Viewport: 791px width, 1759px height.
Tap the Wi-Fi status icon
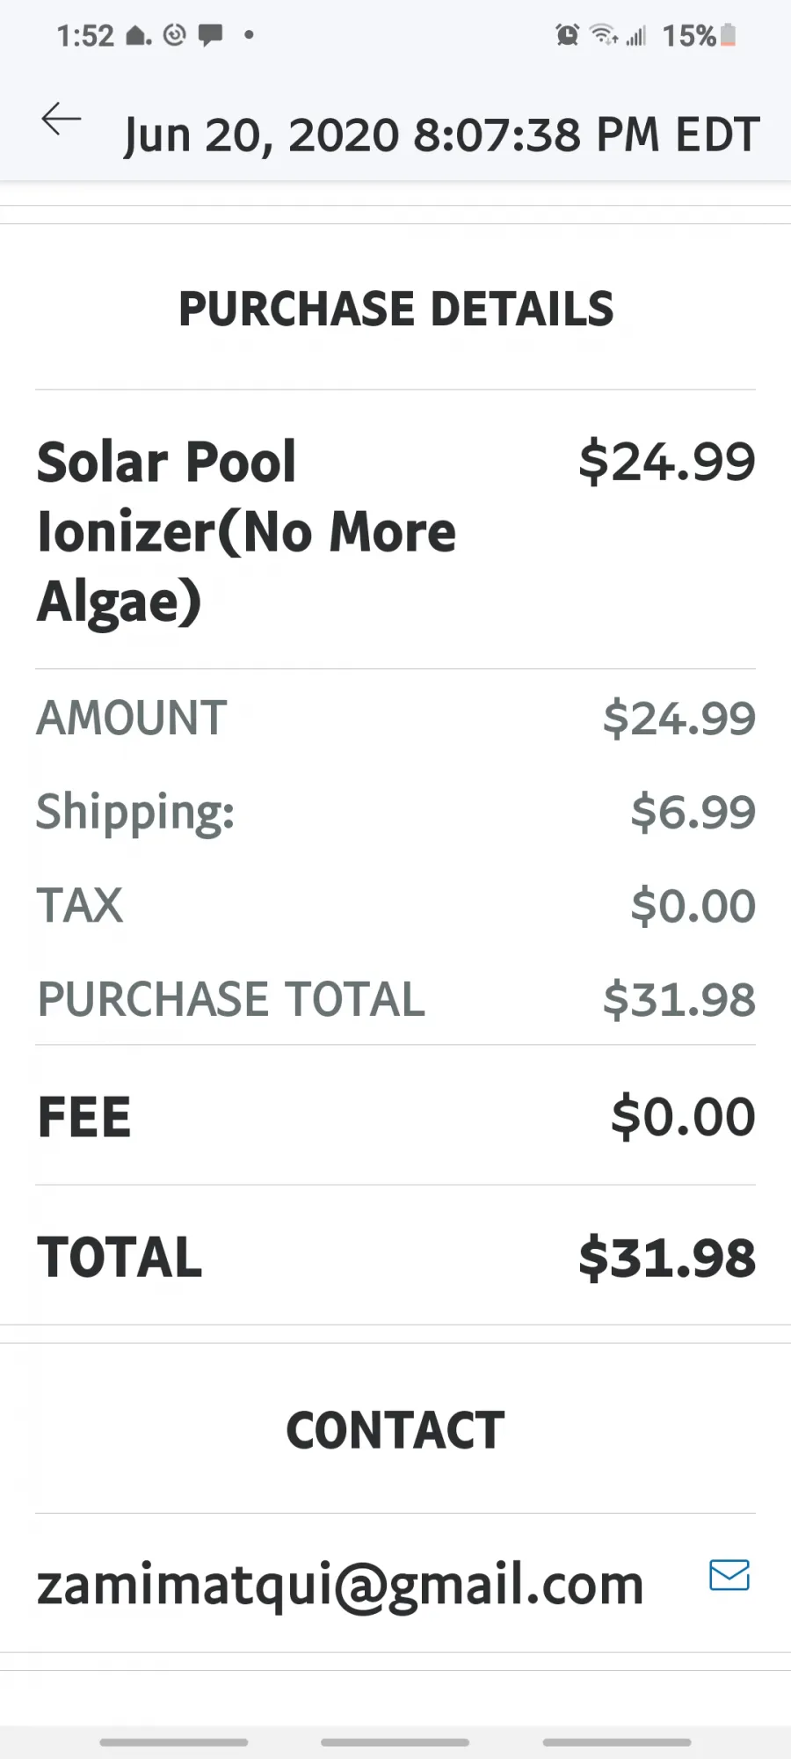pyautogui.click(x=604, y=35)
